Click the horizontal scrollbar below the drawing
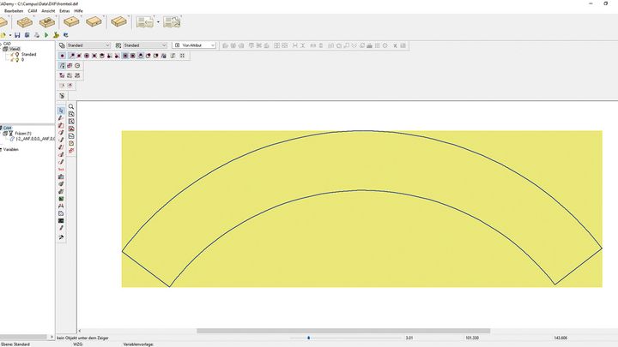 [343, 330]
